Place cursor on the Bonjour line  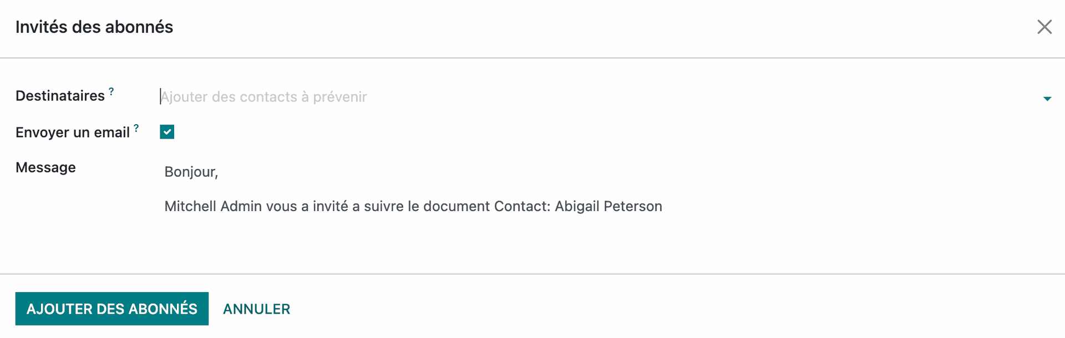pyautogui.click(x=191, y=172)
